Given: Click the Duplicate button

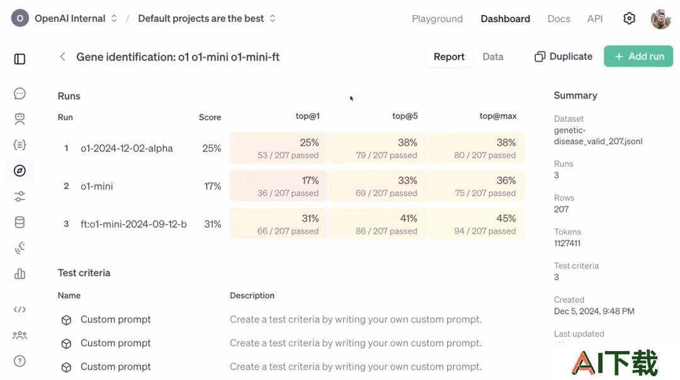Looking at the screenshot, I should point(564,57).
